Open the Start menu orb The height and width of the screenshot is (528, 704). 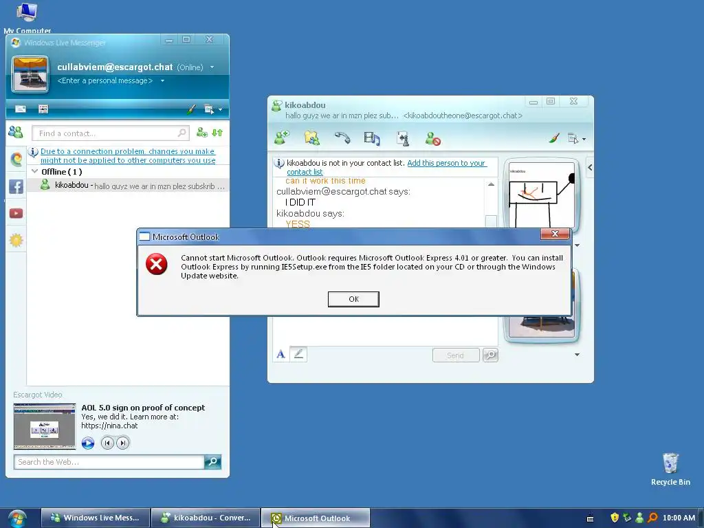[x=16, y=518]
